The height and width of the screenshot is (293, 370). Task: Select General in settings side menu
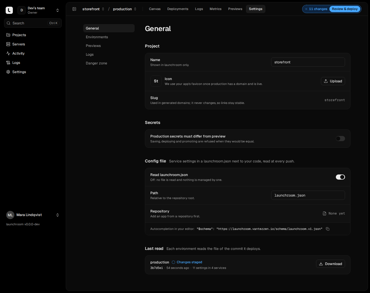pyautogui.click(x=109, y=28)
